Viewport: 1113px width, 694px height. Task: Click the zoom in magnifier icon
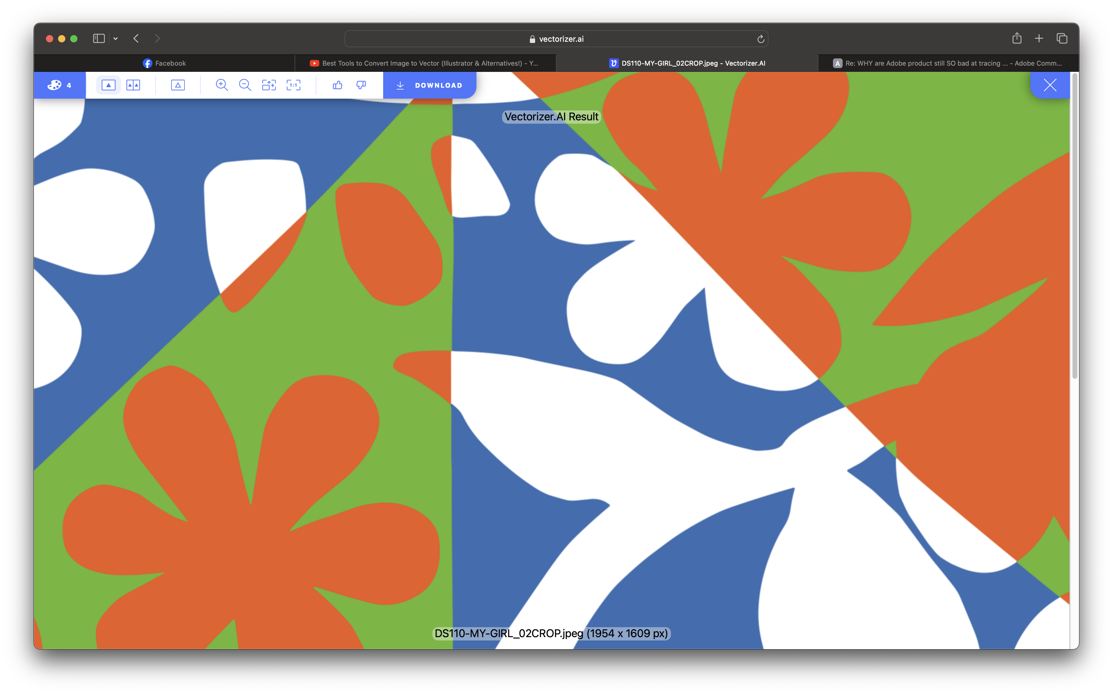[222, 85]
